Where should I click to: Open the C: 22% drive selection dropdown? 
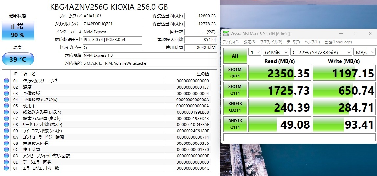click(x=321, y=52)
